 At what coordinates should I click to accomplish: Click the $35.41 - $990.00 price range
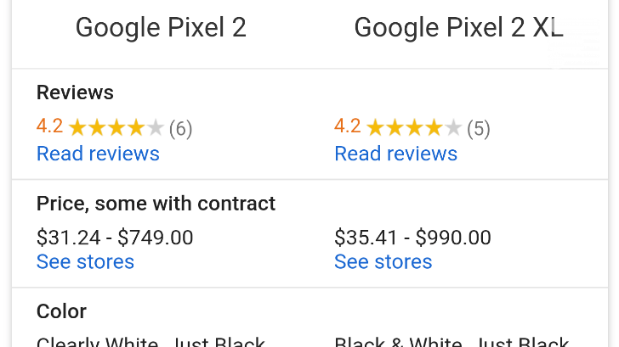[413, 238]
